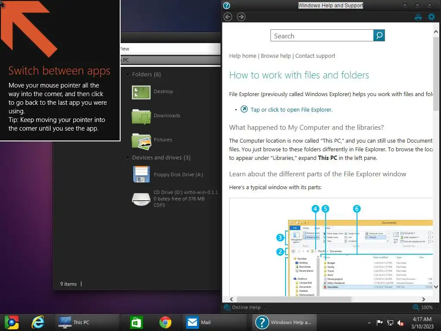Click the search magnifier button in Help
This screenshot has height=331, width=441.
[379, 35]
